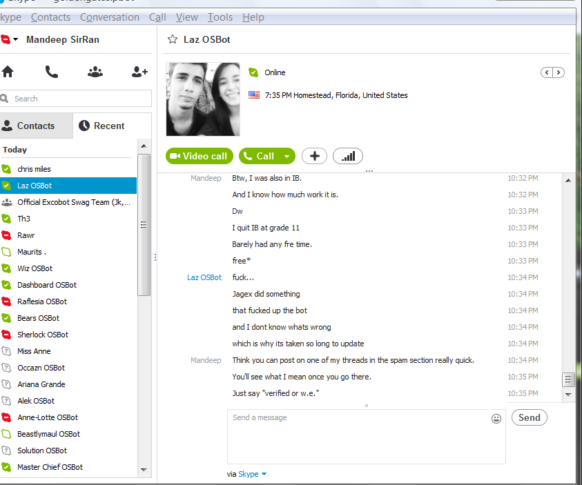This screenshot has height=485, width=582.
Task: Select Raflesia OSBot contact
Action: tap(68, 301)
